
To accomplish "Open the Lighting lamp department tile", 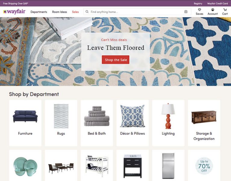I will pyautogui.click(x=168, y=123).
